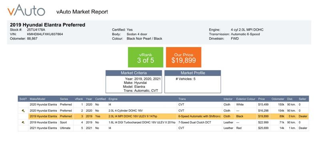Click sold gavel icon in 2019 Sport row
This screenshot has height=162, width=320.
pyautogui.click(x=23, y=123)
